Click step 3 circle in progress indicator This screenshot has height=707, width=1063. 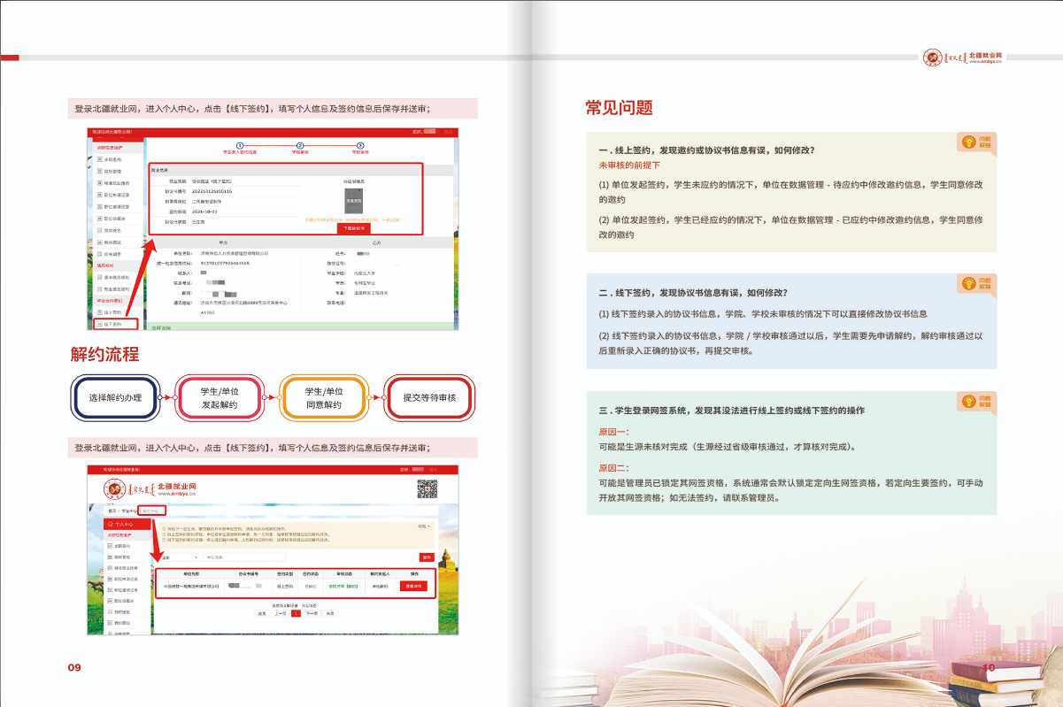click(x=360, y=145)
